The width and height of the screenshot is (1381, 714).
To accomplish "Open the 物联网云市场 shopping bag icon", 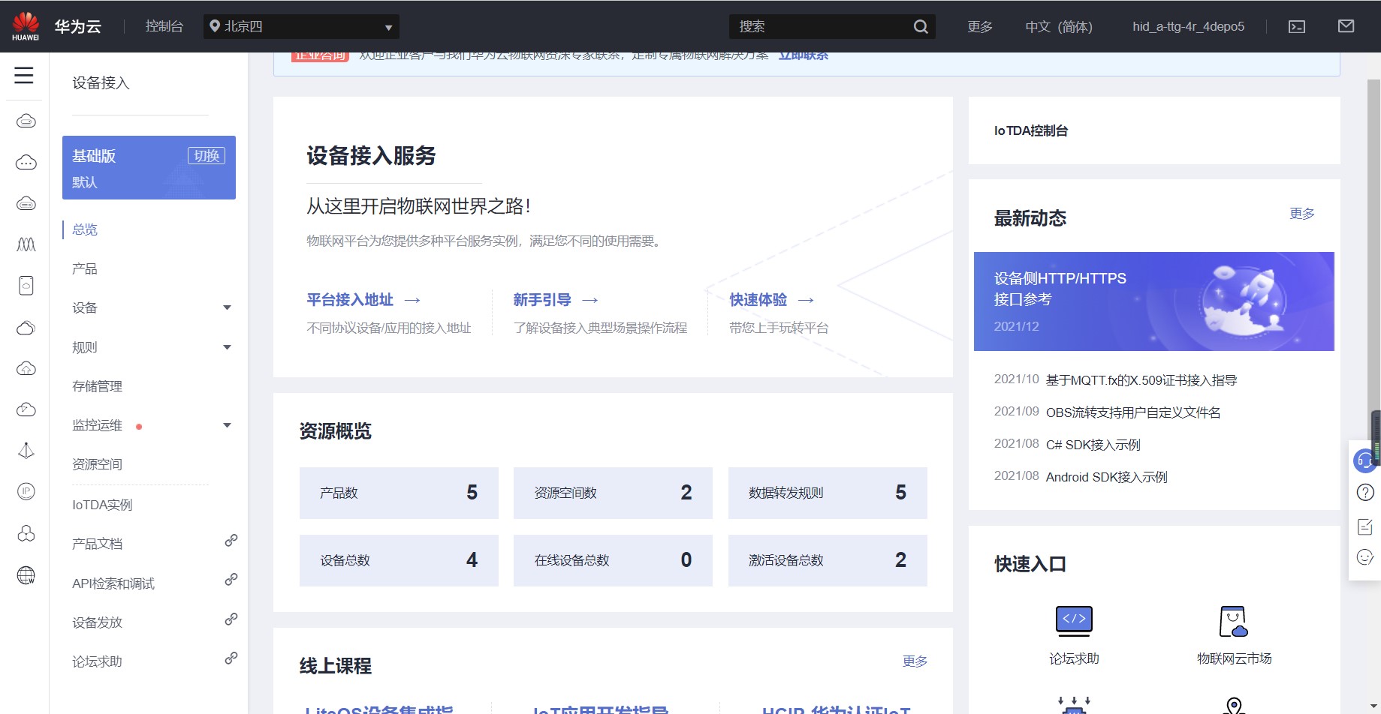I will pyautogui.click(x=1234, y=621).
